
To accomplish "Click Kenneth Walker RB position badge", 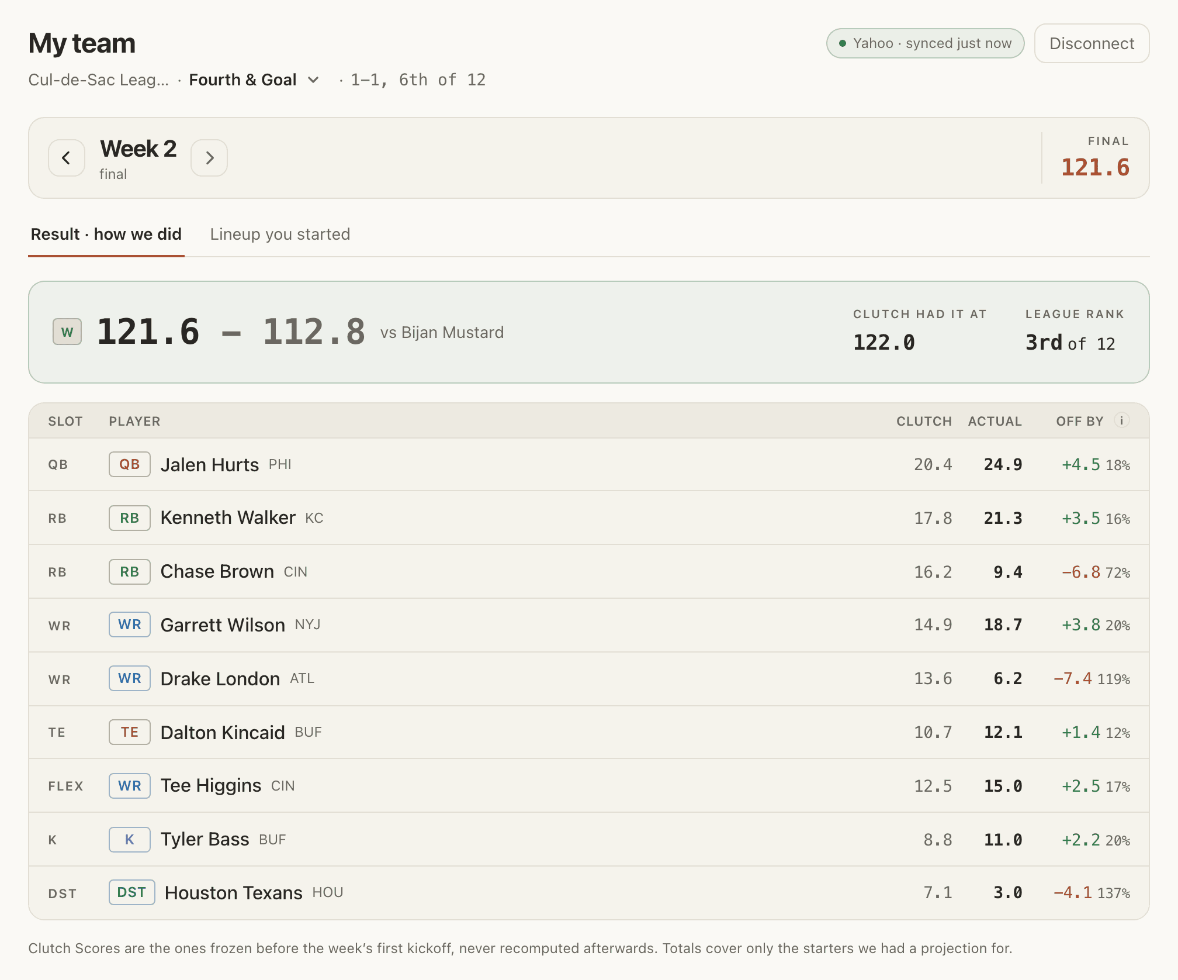I will (x=130, y=518).
